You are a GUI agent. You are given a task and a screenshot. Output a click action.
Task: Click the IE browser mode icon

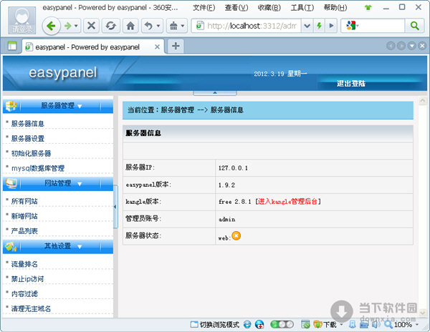[247, 325]
